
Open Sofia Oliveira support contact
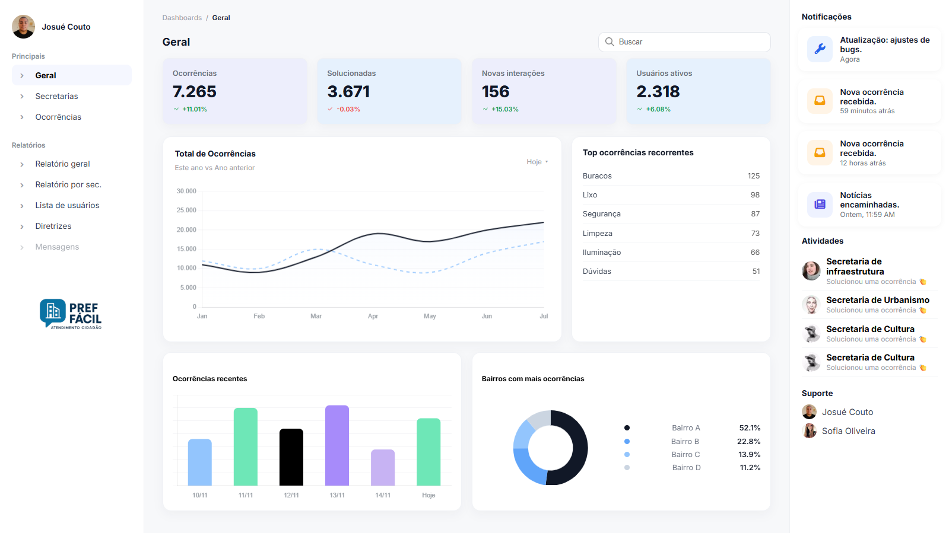click(848, 431)
